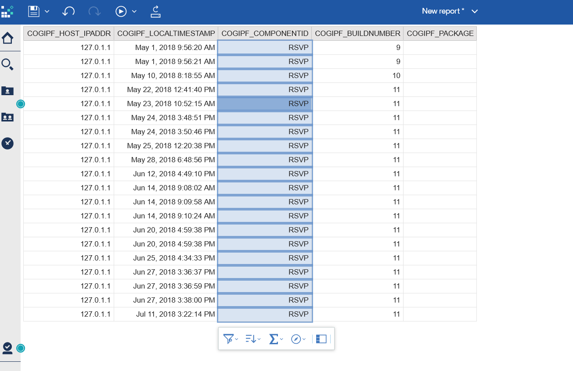Click the refresh data tray icon

[x=156, y=11]
